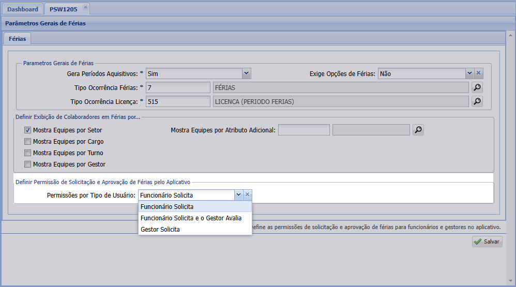The height and width of the screenshot is (287, 516).
Task: Click the search icon for Tipo Ocorrência Licença
Action: (477, 101)
